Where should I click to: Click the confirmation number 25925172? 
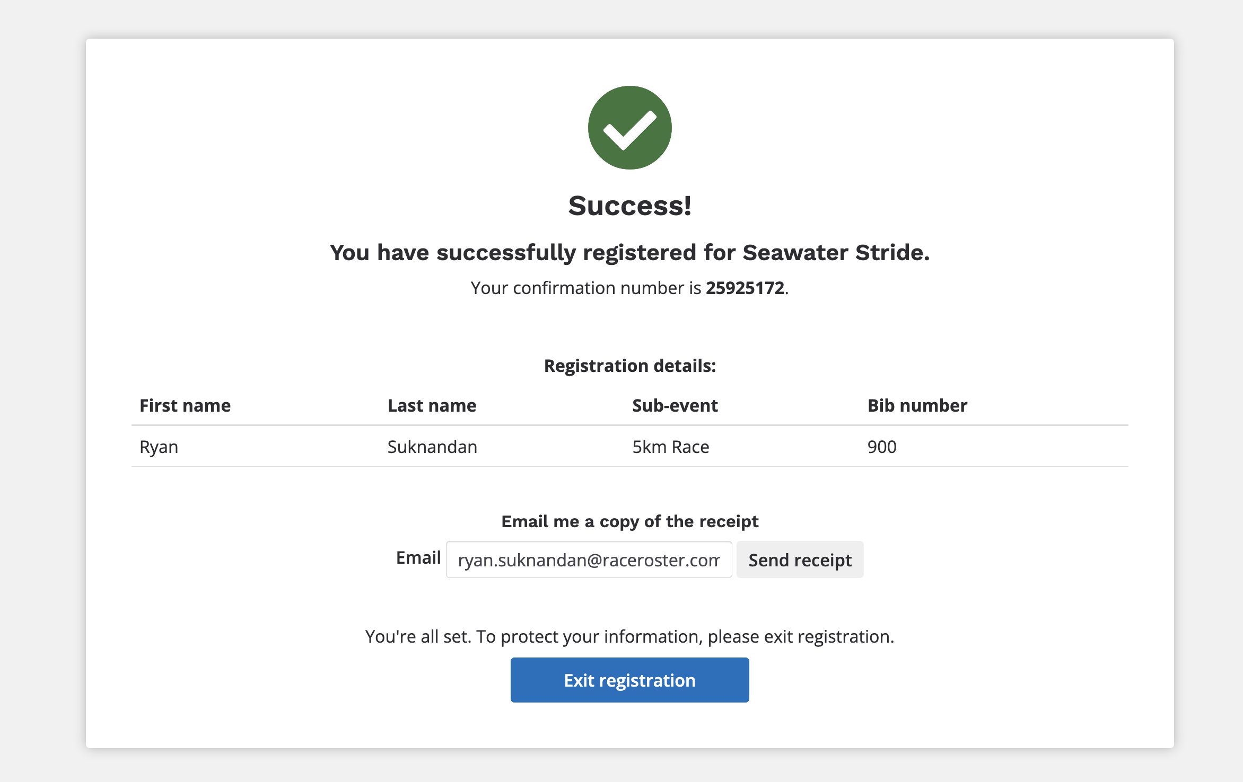745,288
